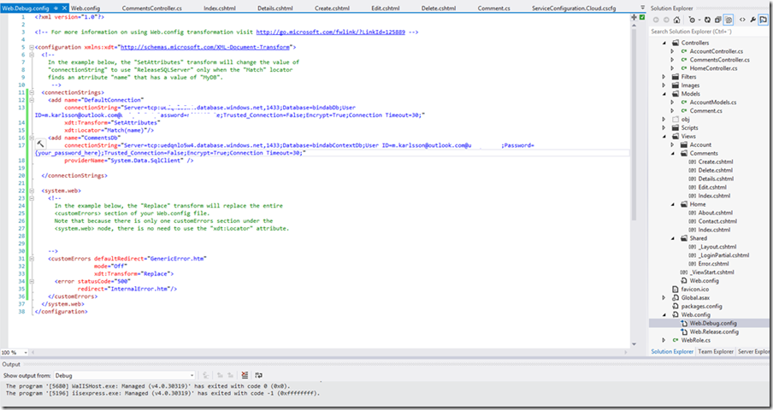Click the favicon.ico file icon
The width and height of the screenshot is (773, 410).
coord(676,289)
